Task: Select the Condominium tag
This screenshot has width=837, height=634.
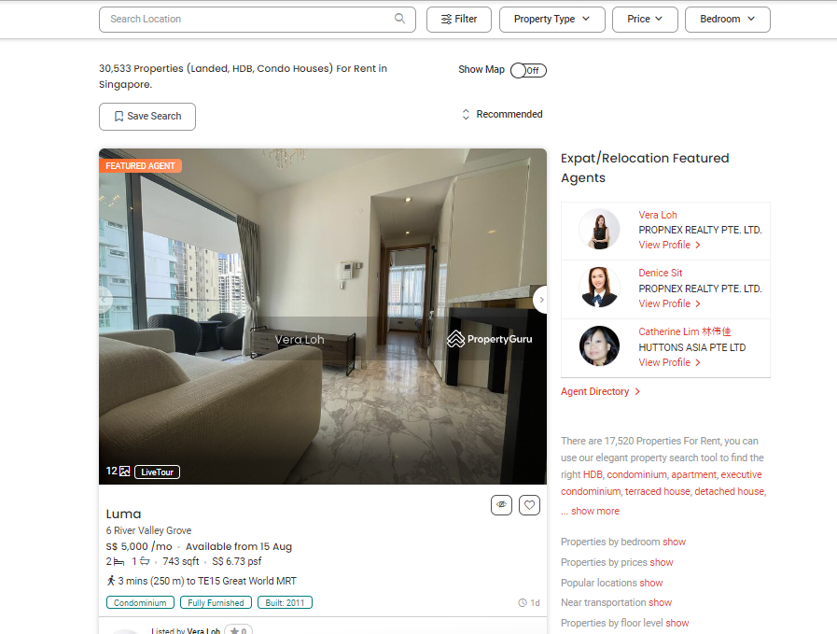Action: point(140,602)
